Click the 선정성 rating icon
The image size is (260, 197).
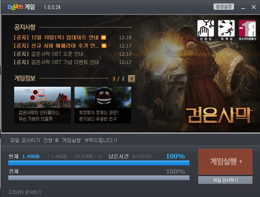tap(206, 30)
